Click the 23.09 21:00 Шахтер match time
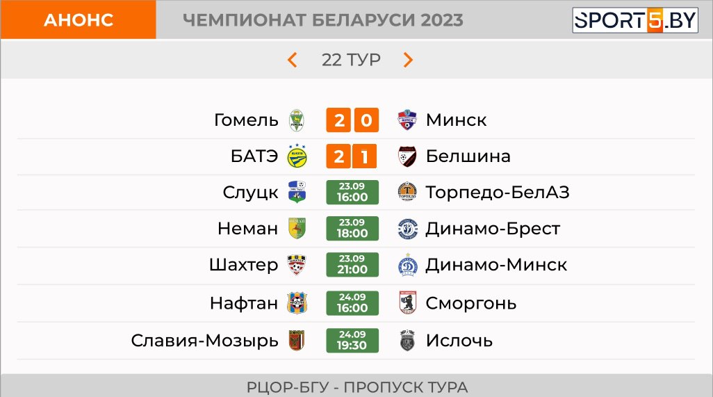 (x=352, y=265)
